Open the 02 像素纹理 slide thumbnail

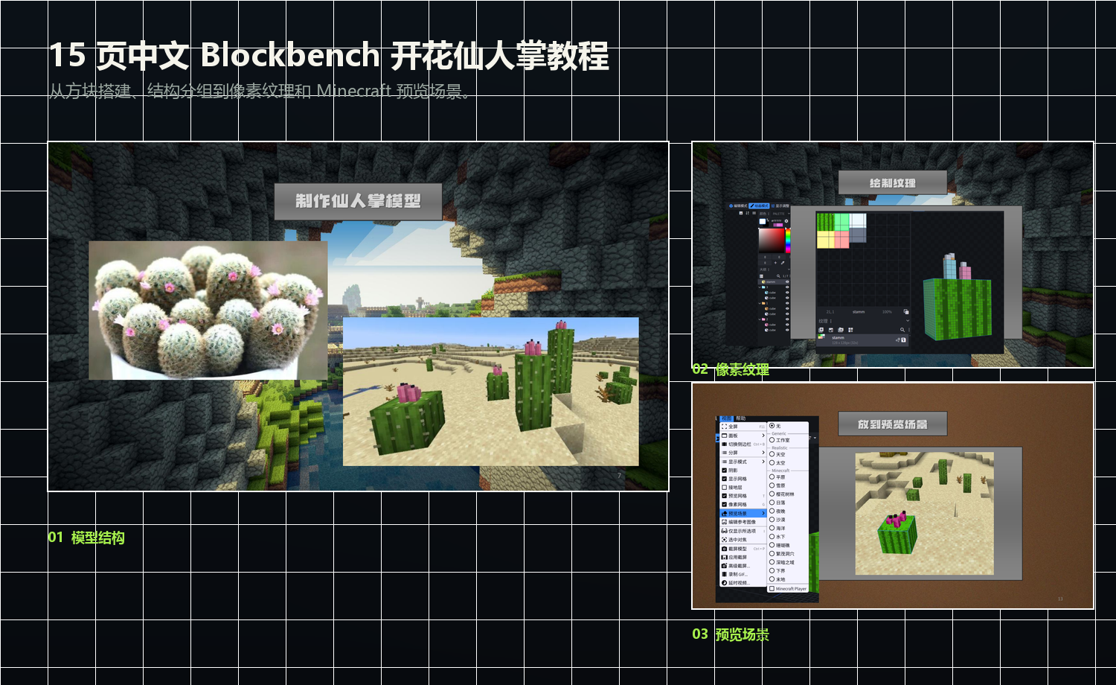tap(893, 255)
